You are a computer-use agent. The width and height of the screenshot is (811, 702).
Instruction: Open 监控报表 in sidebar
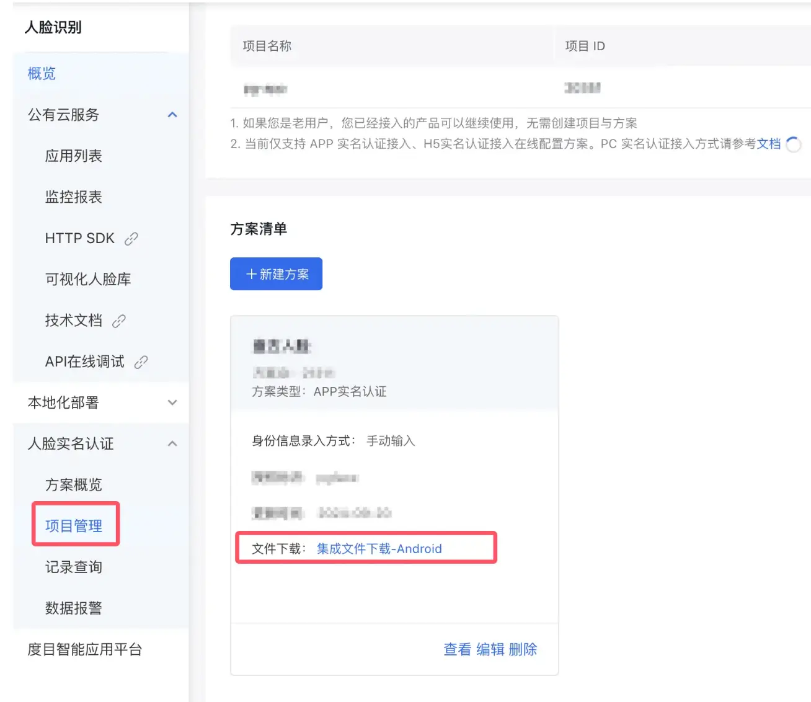[73, 197]
